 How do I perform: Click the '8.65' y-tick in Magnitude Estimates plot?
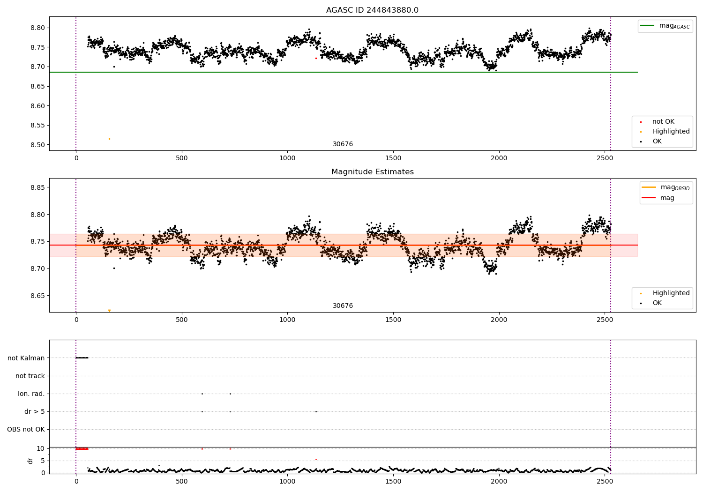point(37,296)
